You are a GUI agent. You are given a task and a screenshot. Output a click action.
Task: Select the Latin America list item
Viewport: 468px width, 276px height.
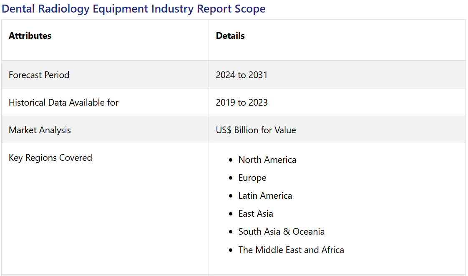265,196
